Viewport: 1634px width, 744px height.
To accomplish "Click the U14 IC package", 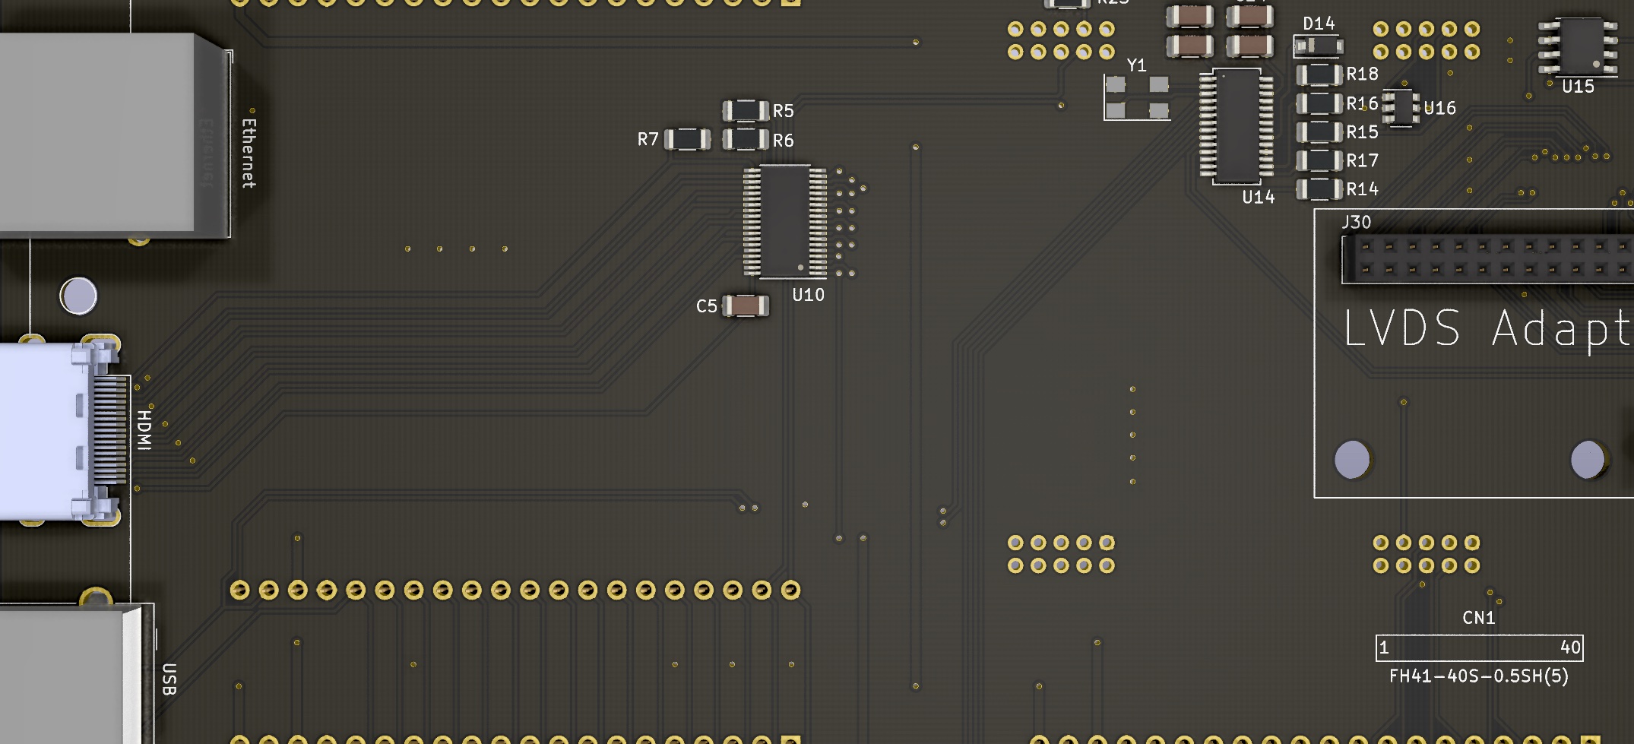I will (x=1237, y=125).
